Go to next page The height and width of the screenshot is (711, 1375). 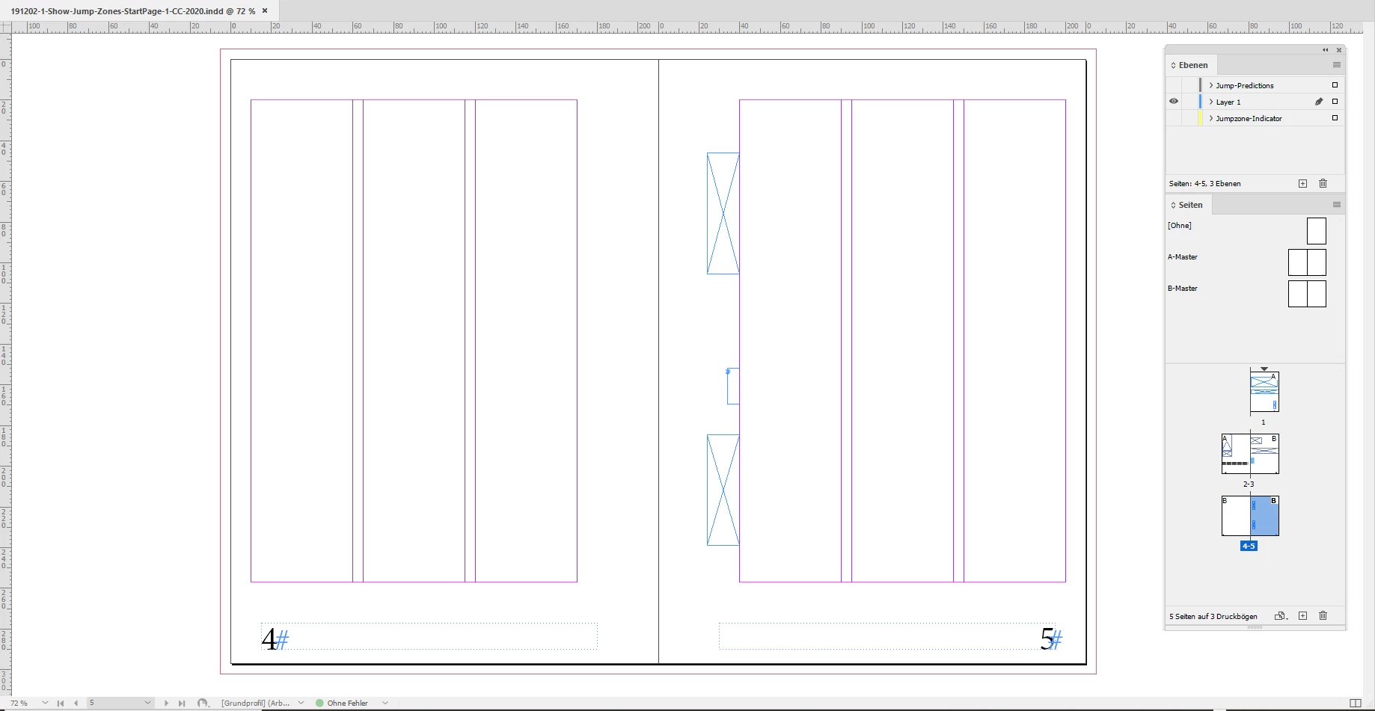[x=166, y=703]
